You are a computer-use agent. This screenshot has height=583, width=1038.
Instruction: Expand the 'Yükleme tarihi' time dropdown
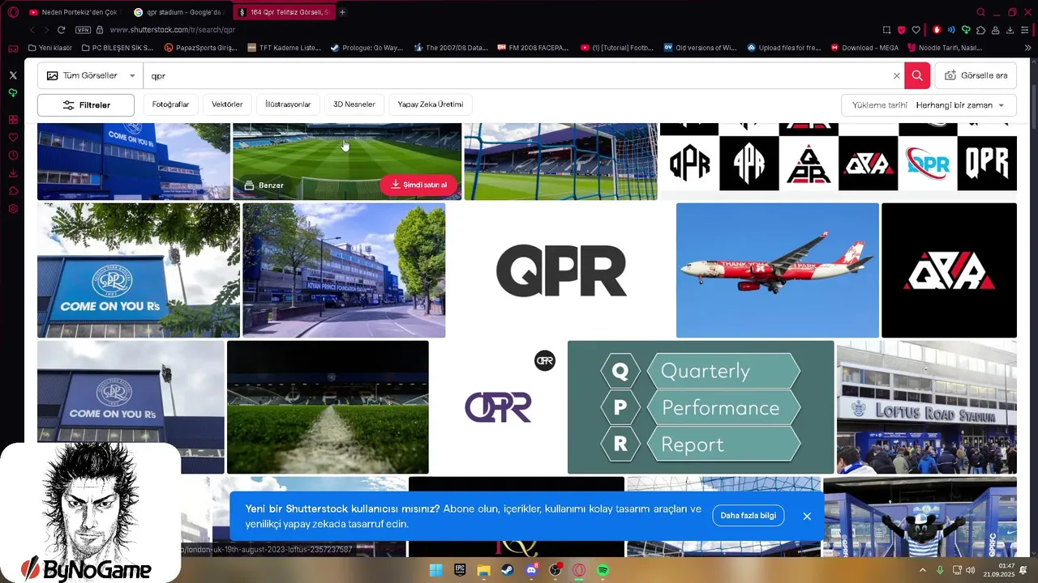point(929,105)
